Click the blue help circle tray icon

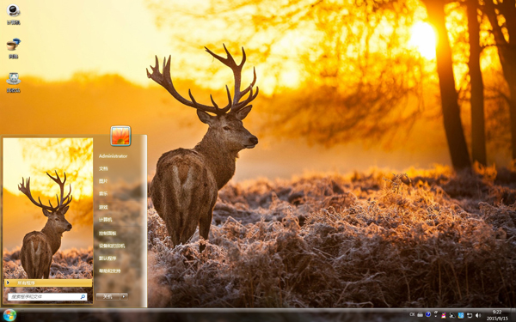coord(428,314)
